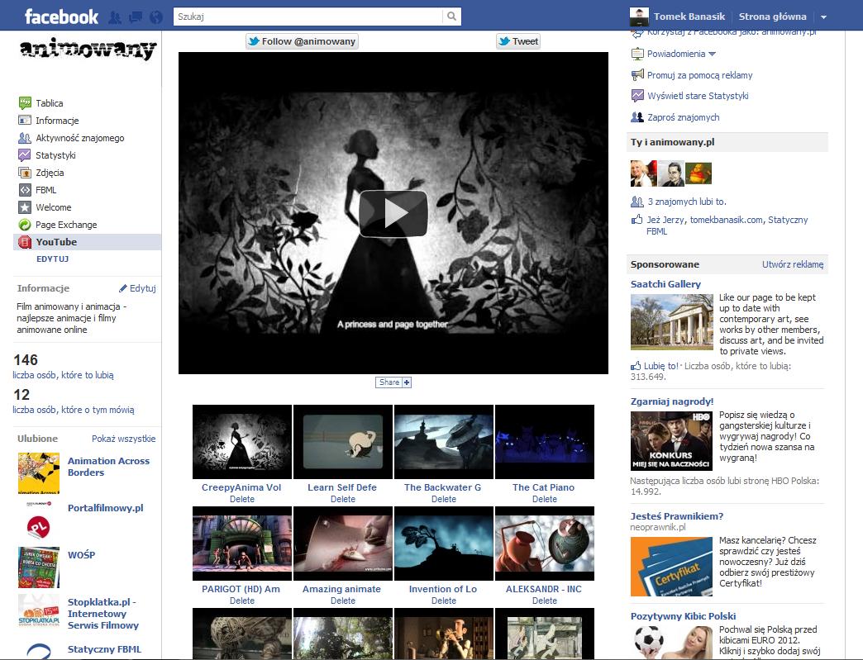Click Follow @animowany Twitter button
The image size is (863, 660).
[x=302, y=41]
